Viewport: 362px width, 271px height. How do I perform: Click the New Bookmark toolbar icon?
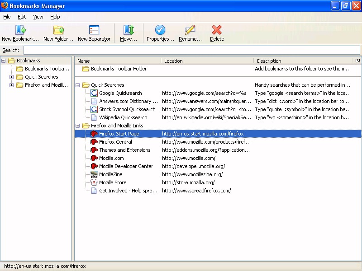coord(20,30)
